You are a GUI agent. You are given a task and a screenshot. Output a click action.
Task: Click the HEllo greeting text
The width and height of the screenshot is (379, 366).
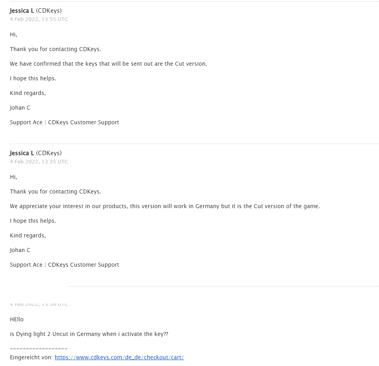[x=17, y=319]
